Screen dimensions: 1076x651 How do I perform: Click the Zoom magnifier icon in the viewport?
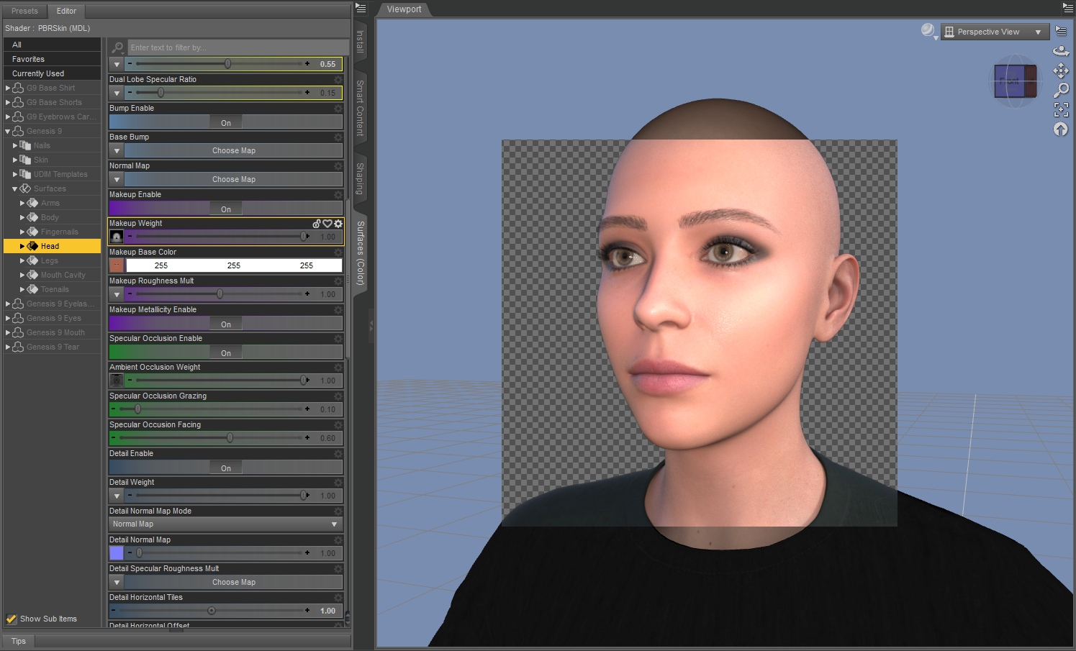[x=1061, y=90]
